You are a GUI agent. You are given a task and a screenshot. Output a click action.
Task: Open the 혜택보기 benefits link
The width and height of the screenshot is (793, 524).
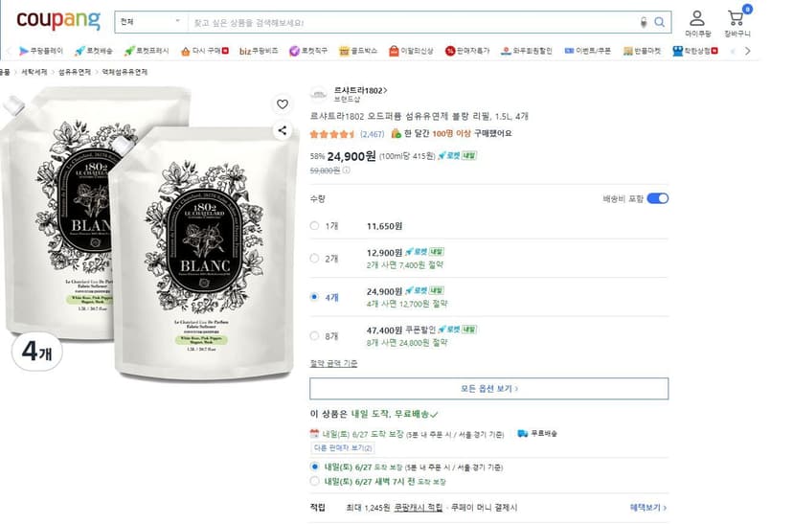click(647, 508)
